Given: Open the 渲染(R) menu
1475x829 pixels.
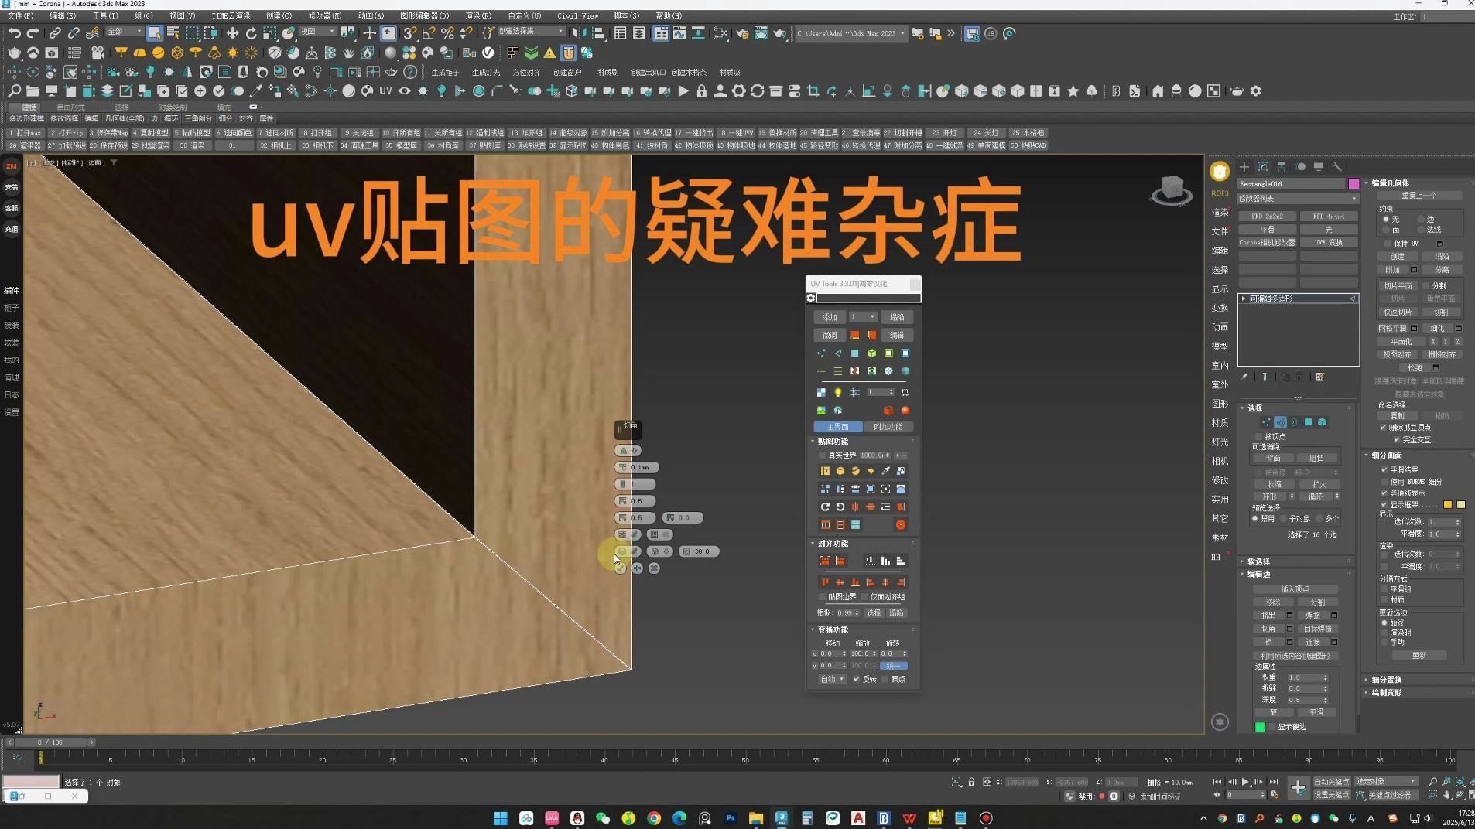Looking at the screenshot, I should 478,15.
